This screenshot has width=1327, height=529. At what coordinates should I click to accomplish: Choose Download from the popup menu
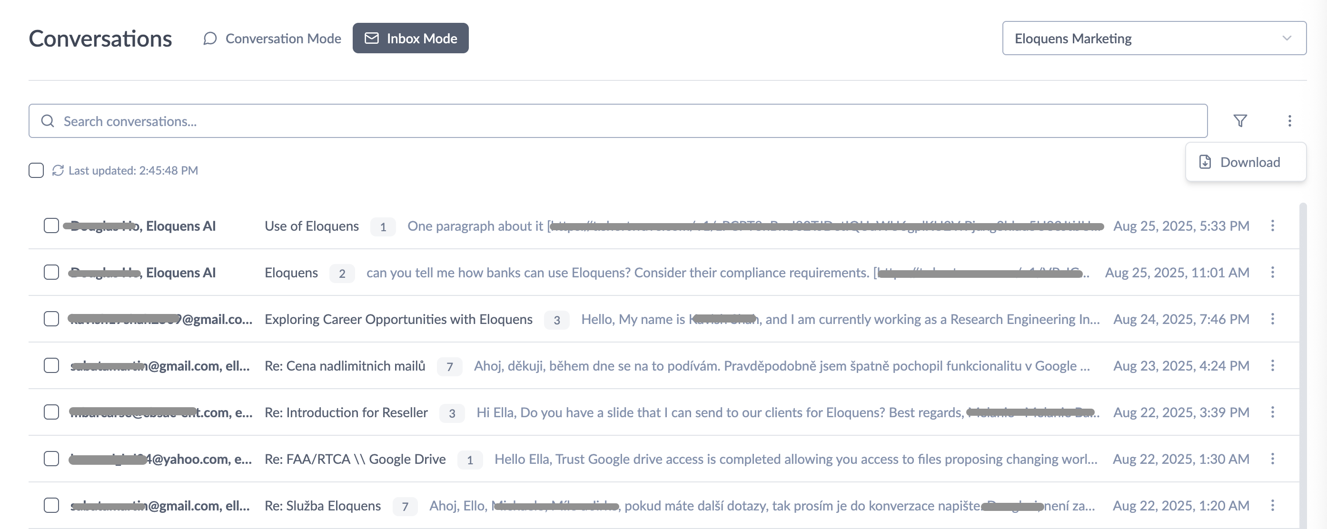1246,162
